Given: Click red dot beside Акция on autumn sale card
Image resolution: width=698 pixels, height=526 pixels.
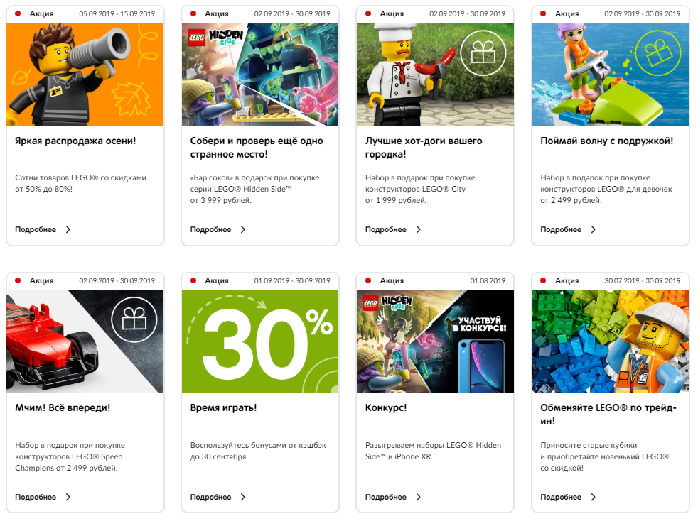Looking at the screenshot, I should (x=18, y=13).
